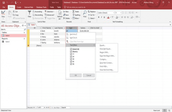Uncheck the (Blanks) checkbox
Screen dimensions: 172x112
pos(71,52)
